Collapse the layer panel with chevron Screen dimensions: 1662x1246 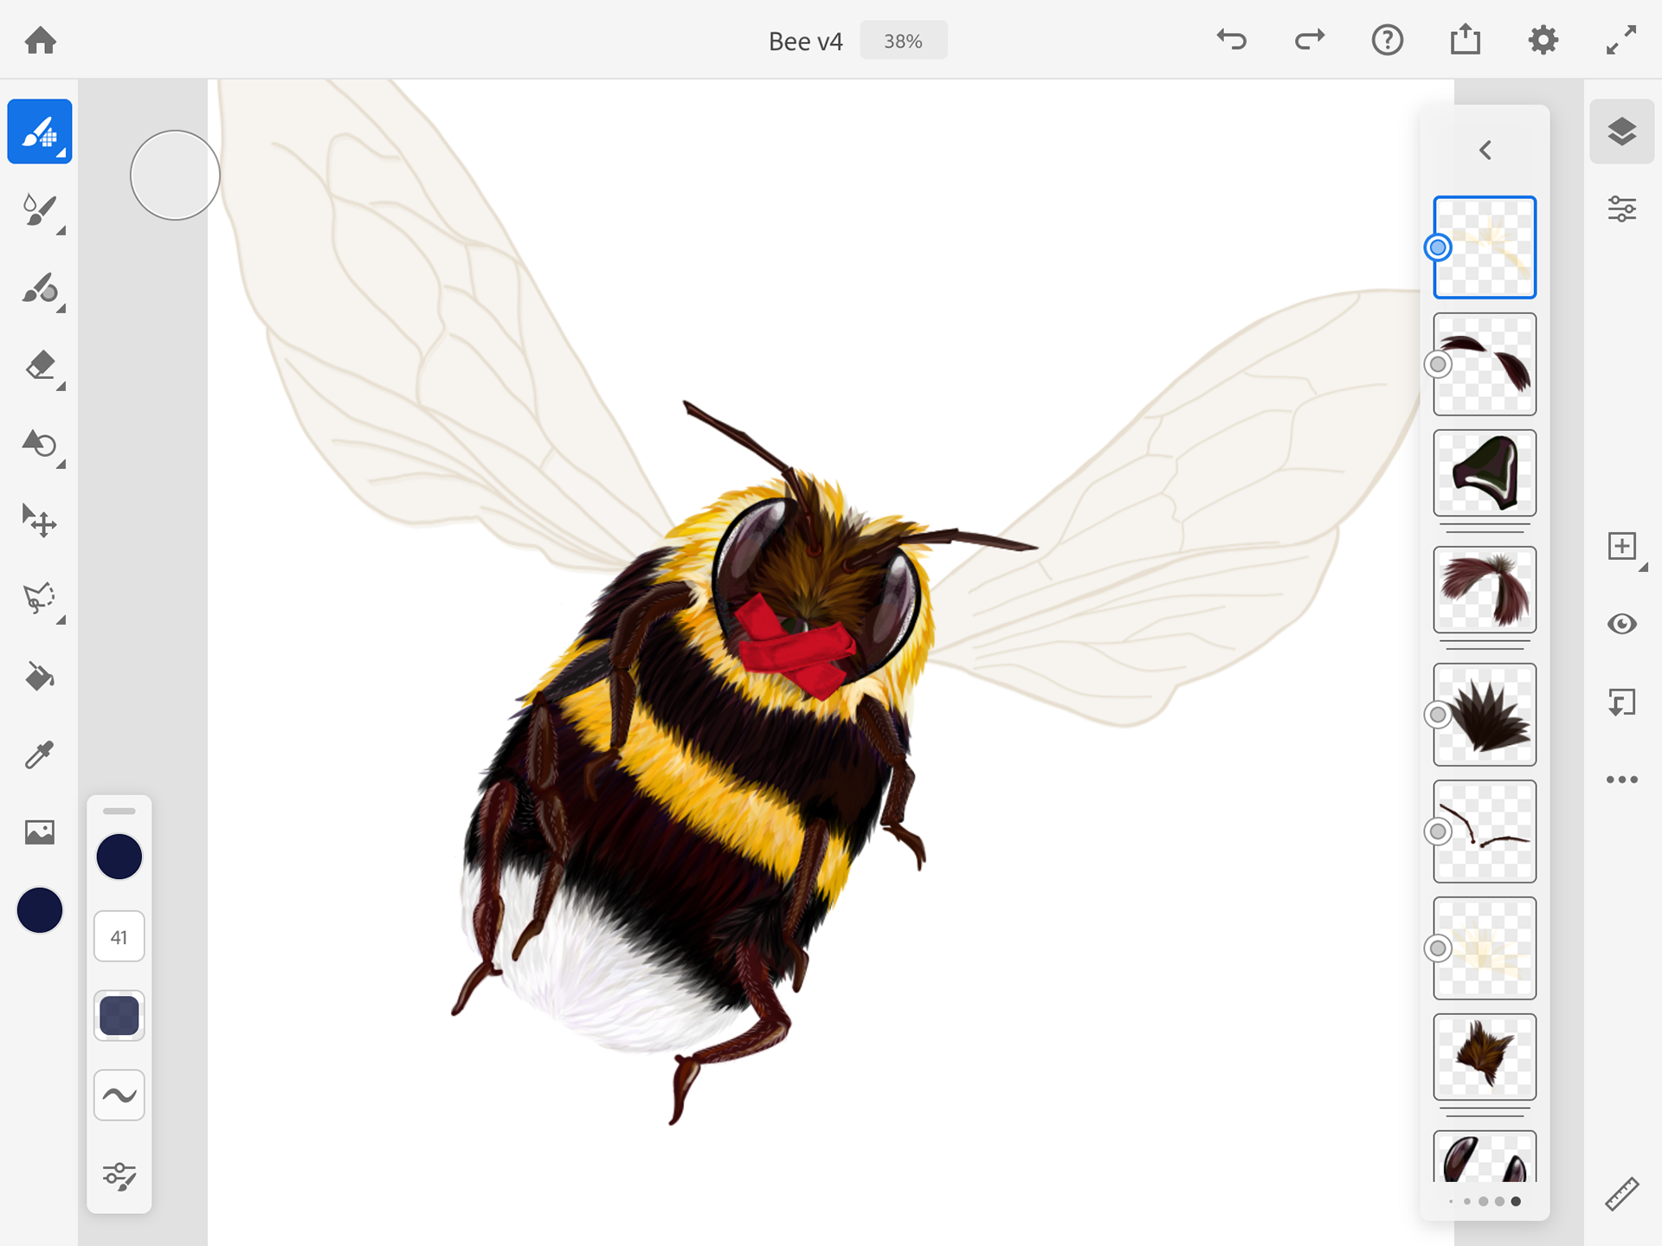point(1485,151)
